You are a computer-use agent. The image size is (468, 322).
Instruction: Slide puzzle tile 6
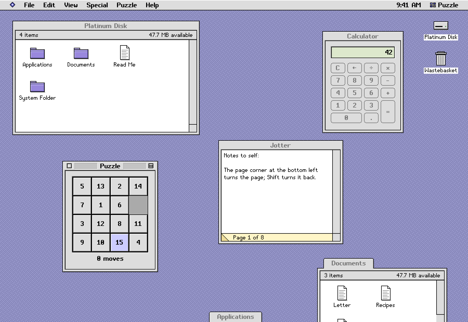119,205
